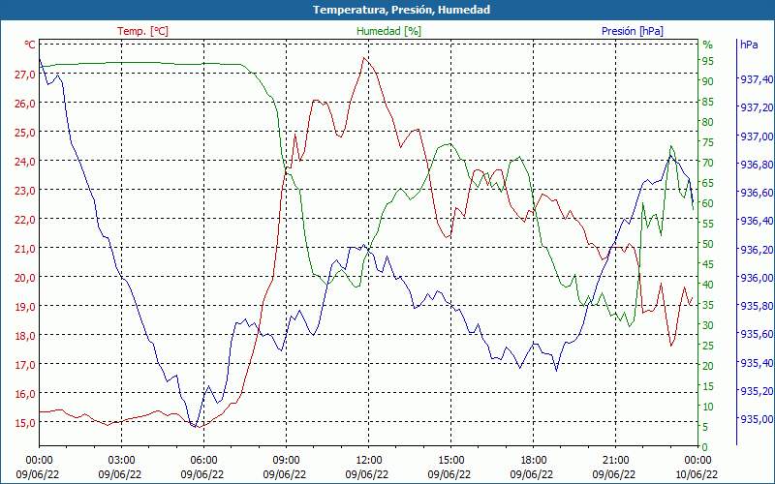
Task: Click the 60 humidity axis label
Action: click(x=708, y=203)
